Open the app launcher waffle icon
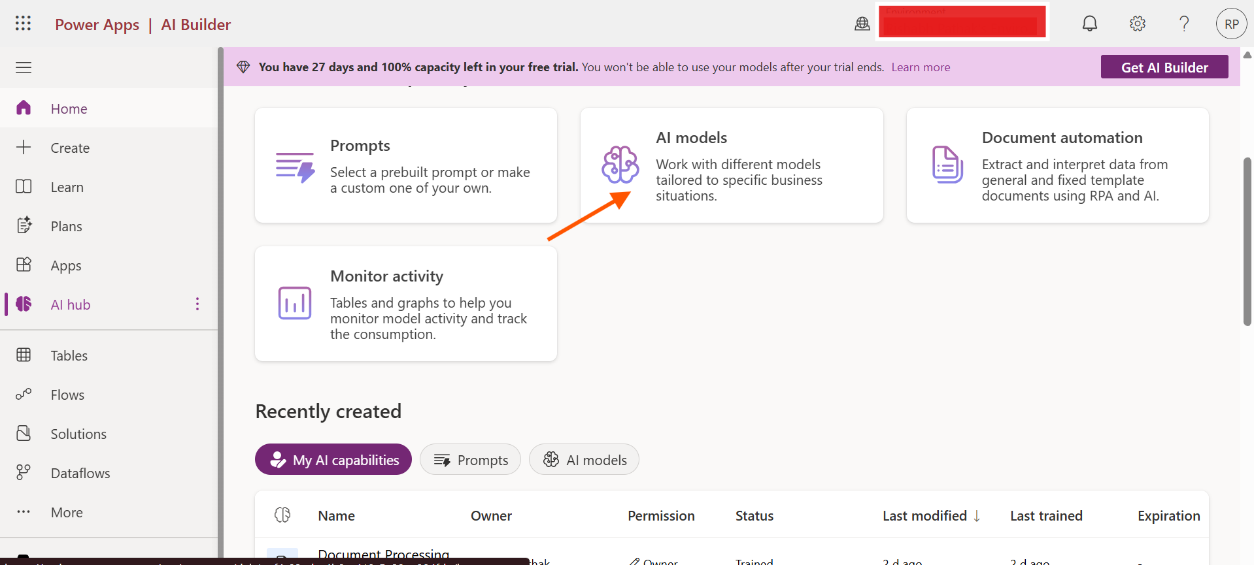 click(23, 24)
